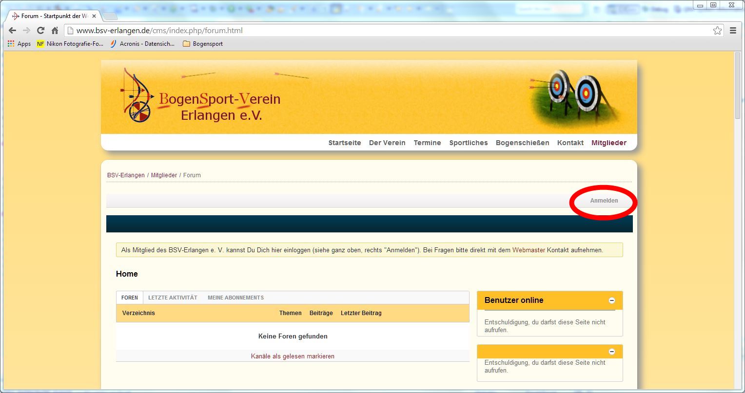Switch to the FOREN tab
Image resolution: width=745 pixels, height=393 pixels.
click(x=130, y=298)
